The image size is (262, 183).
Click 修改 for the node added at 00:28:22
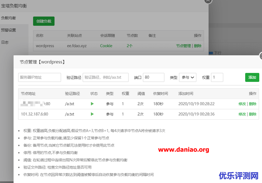(x=242, y=104)
